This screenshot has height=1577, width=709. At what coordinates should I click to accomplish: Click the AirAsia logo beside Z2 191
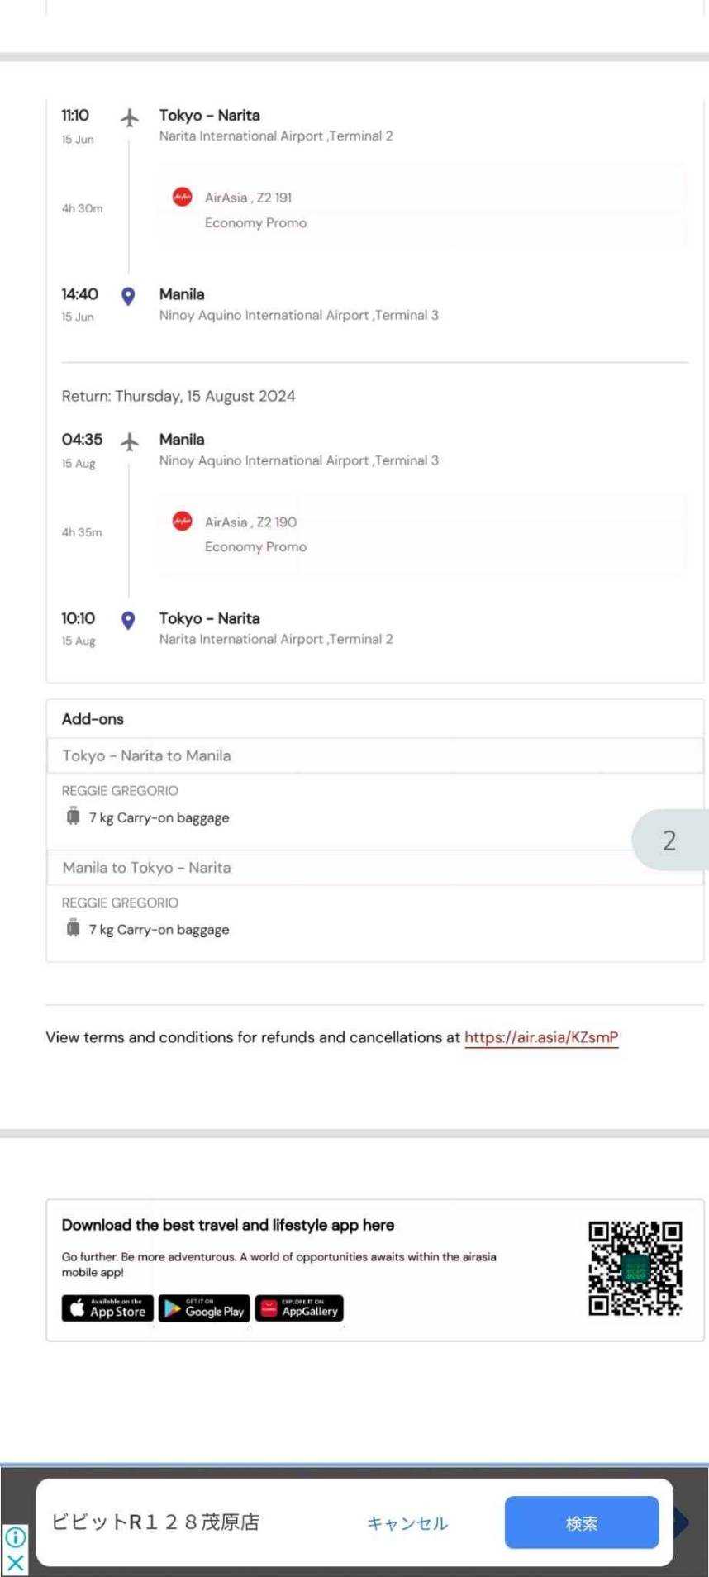click(182, 197)
